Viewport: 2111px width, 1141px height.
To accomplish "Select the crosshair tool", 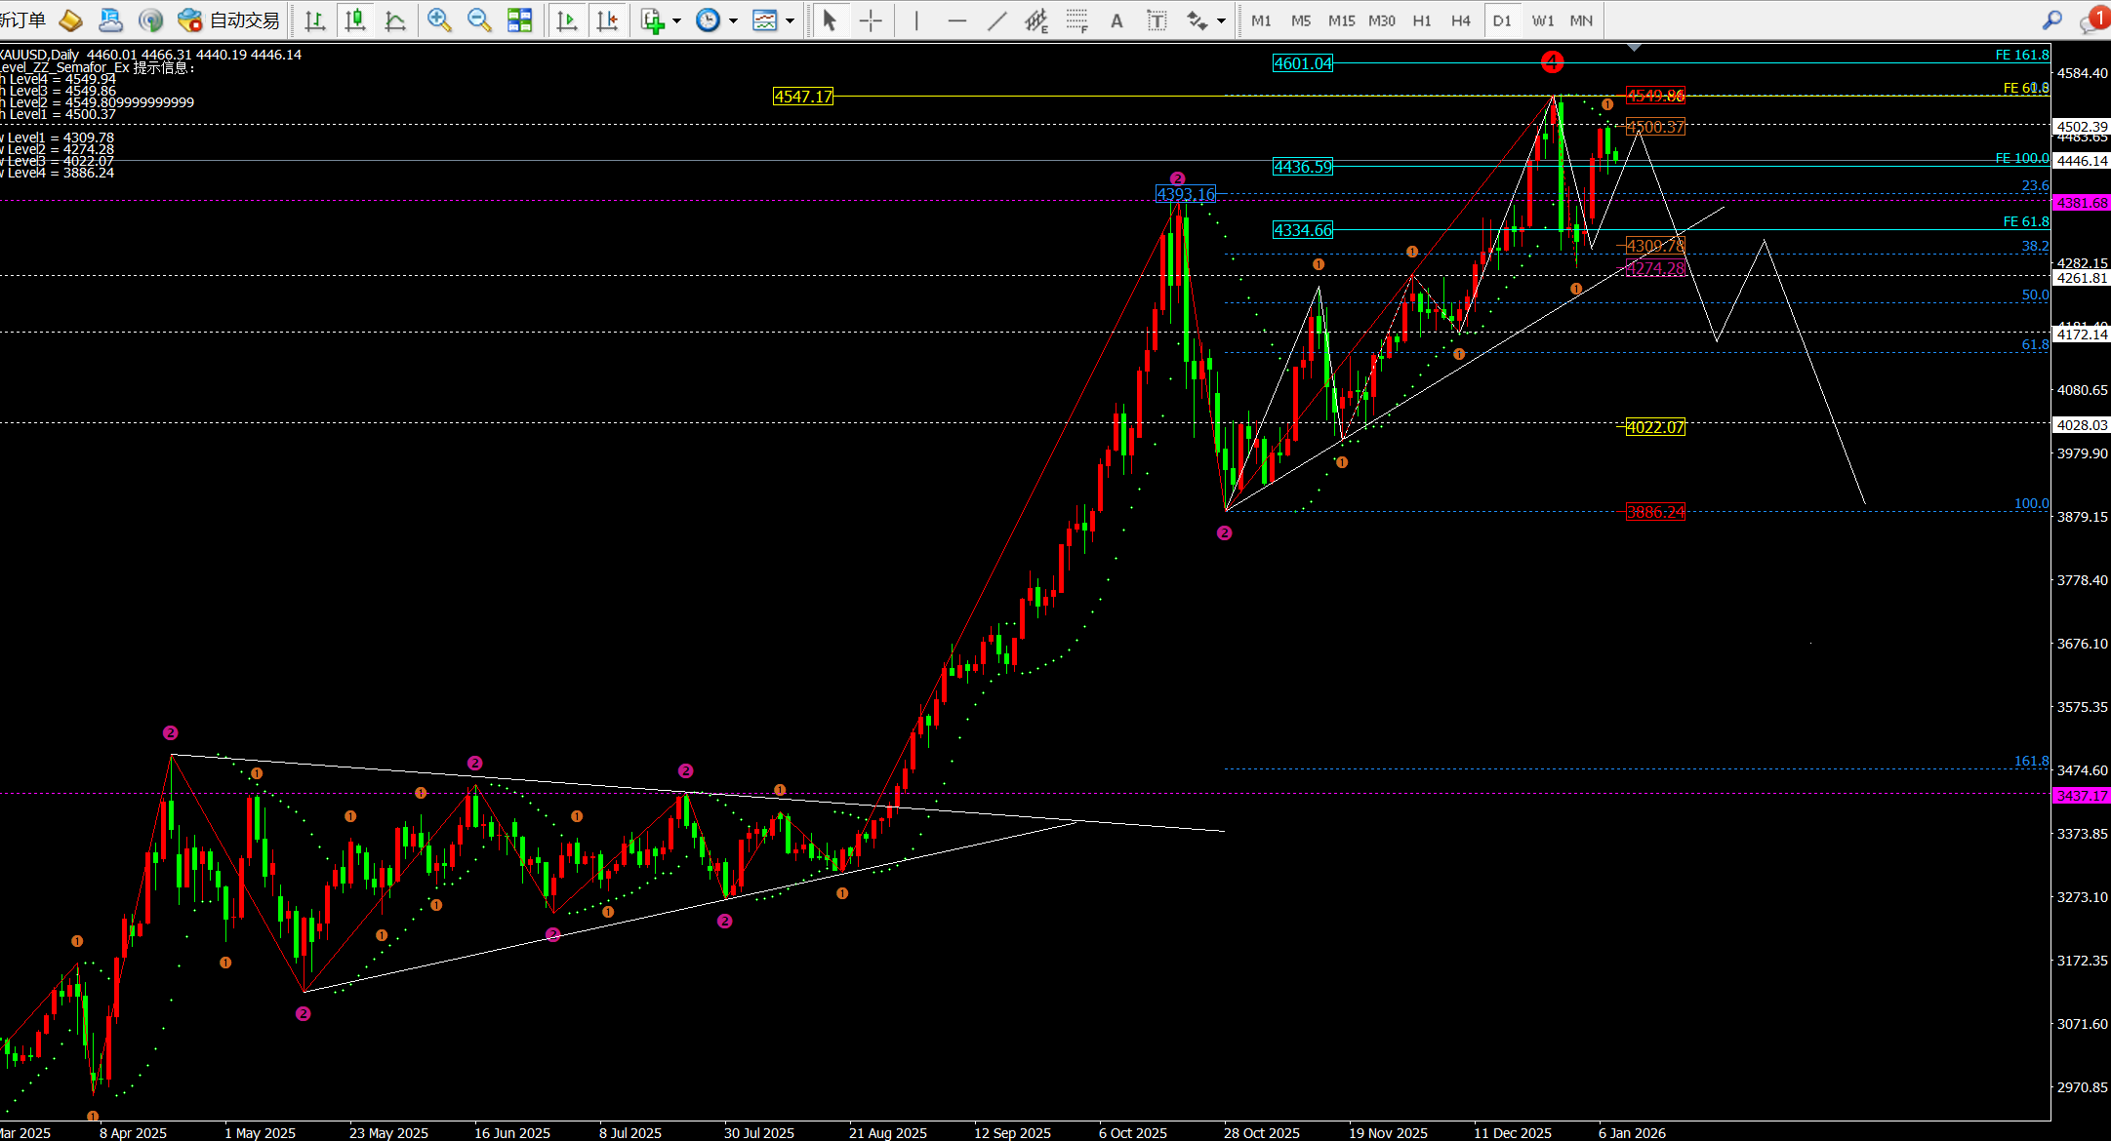I will 871,20.
